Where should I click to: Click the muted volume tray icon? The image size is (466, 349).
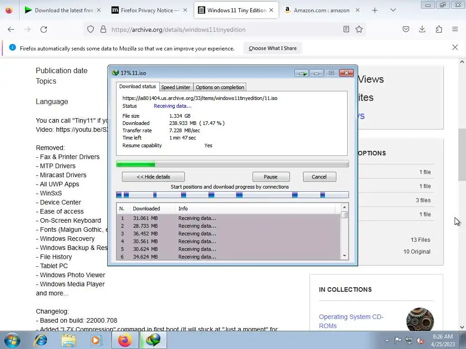click(x=420, y=340)
